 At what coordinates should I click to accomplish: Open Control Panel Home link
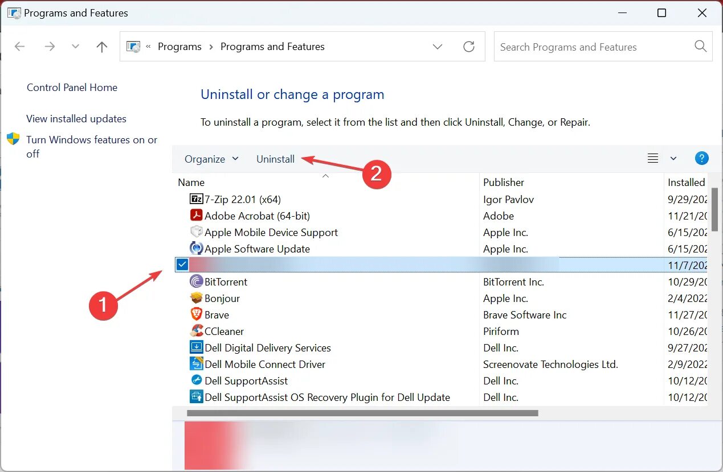(x=72, y=87)
